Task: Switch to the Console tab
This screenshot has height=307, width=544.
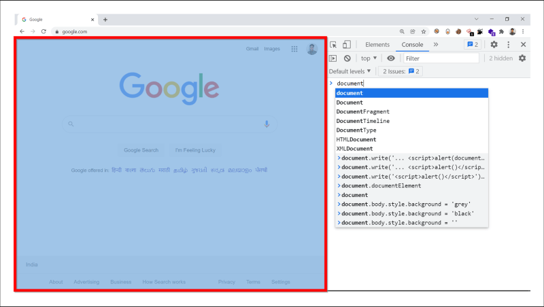Action: pyautogui.click(x=412, y=45)
